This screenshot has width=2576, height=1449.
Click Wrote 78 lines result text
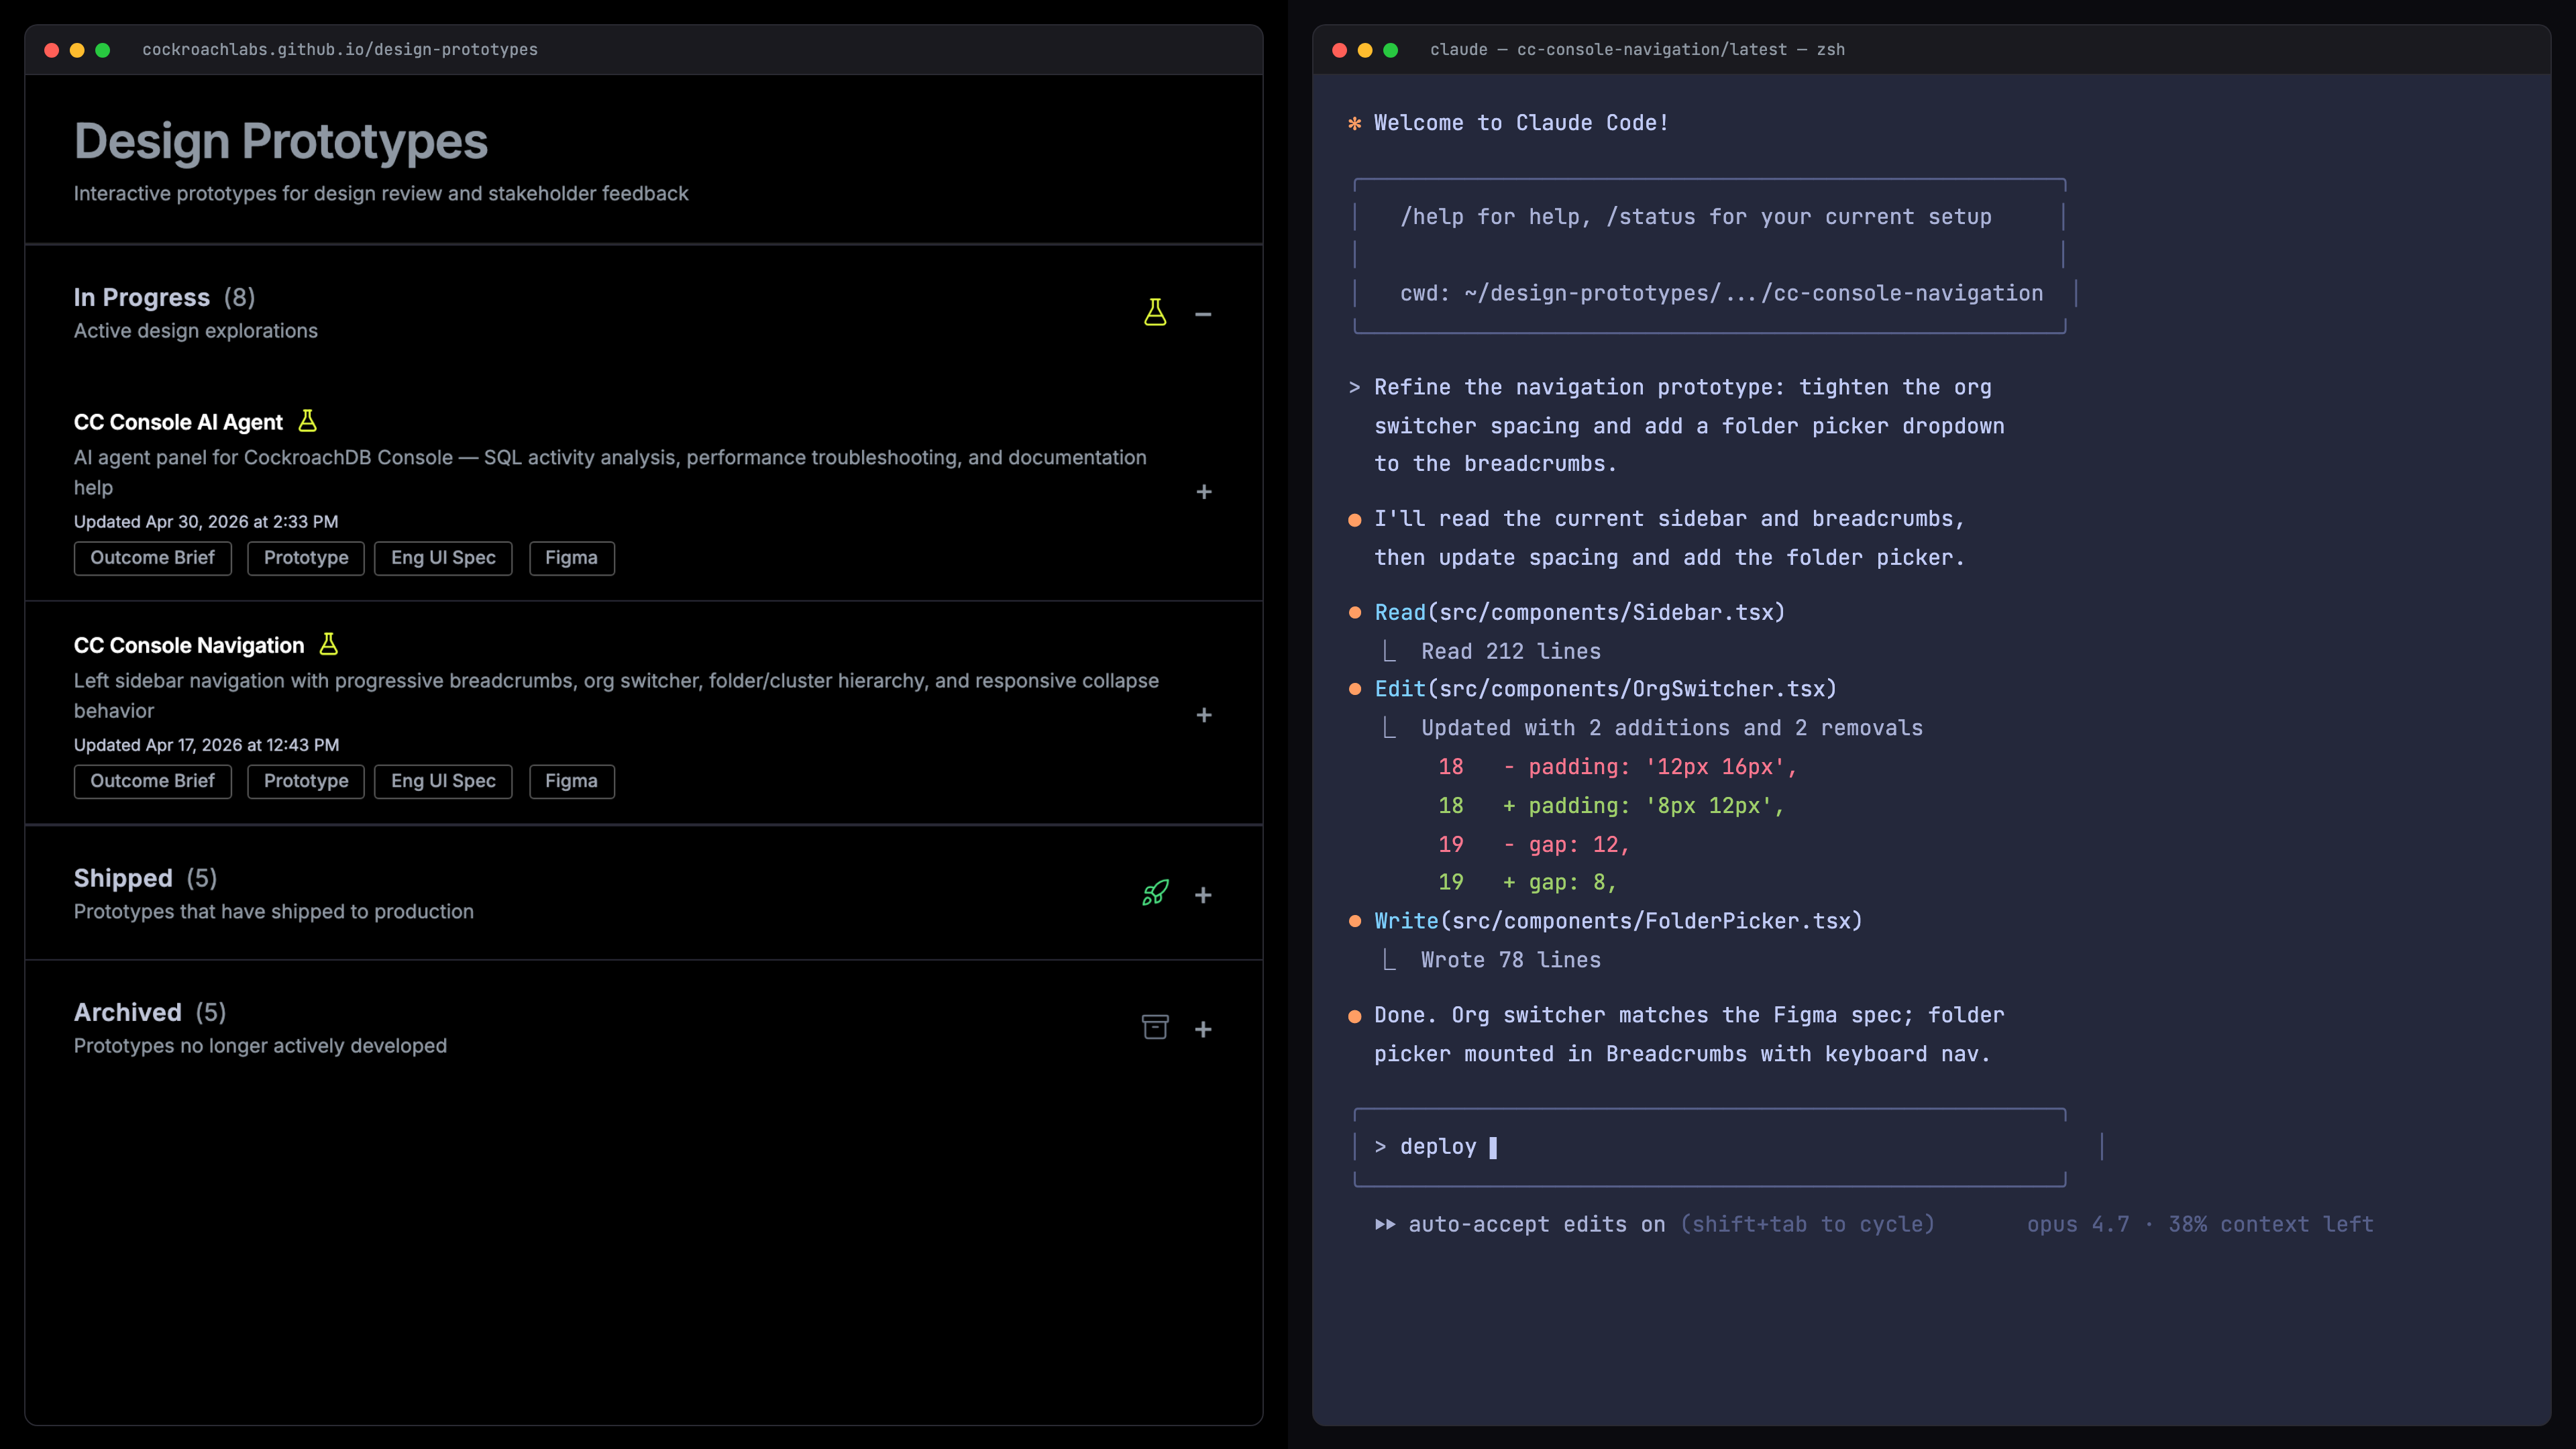(1511, 960)
